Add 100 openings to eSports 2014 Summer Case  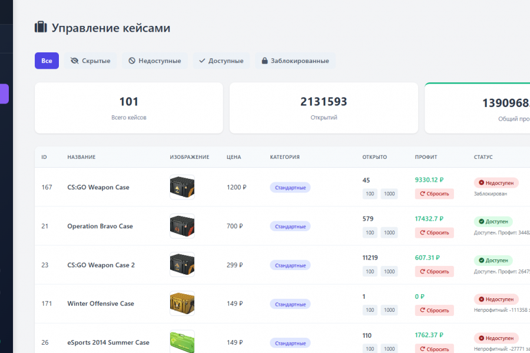[x=370, y=349]
